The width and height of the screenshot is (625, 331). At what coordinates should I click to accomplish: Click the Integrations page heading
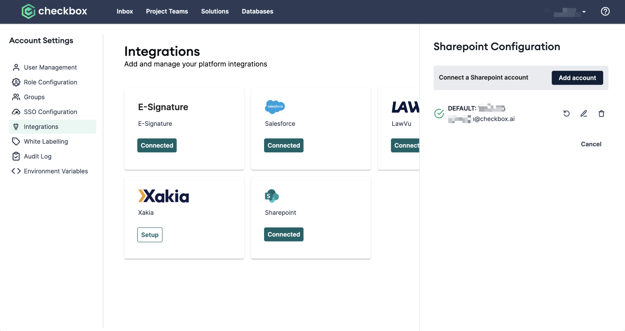pos(162,51)
